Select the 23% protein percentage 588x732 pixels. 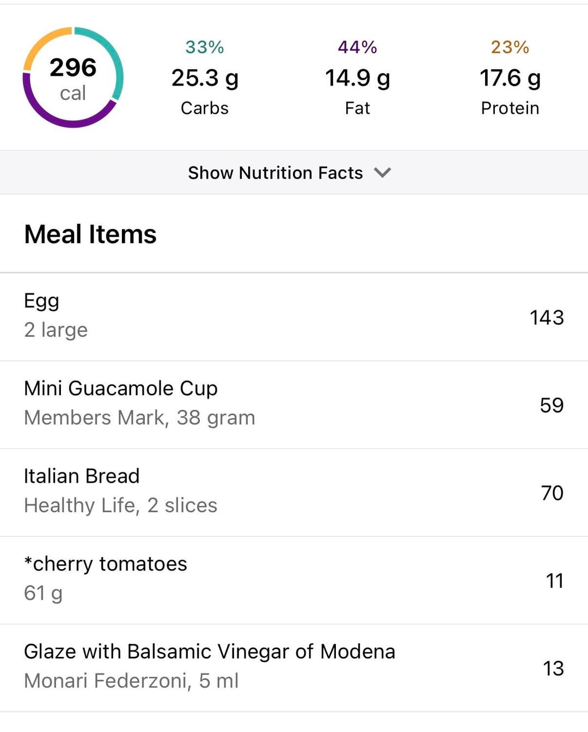pos(510,47)
